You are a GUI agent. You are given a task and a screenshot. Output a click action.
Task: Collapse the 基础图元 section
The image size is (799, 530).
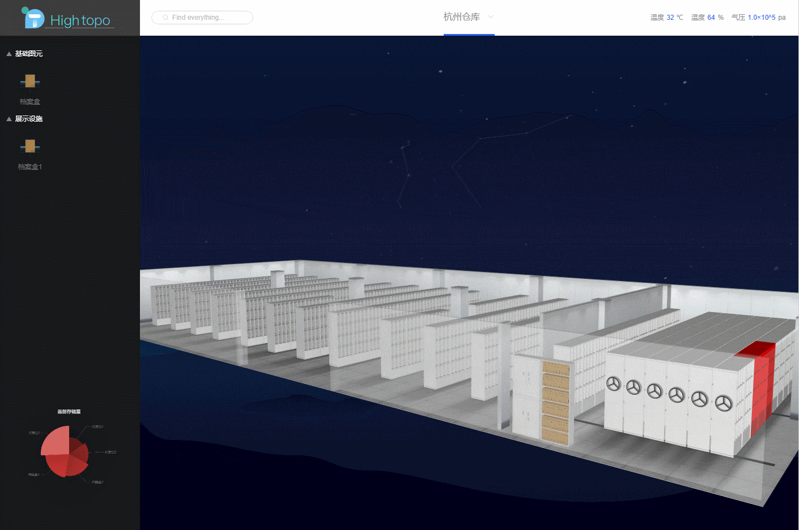(8, 53)
